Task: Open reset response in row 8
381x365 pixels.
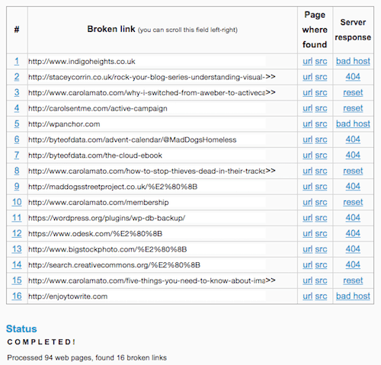Action: [353, 171]
